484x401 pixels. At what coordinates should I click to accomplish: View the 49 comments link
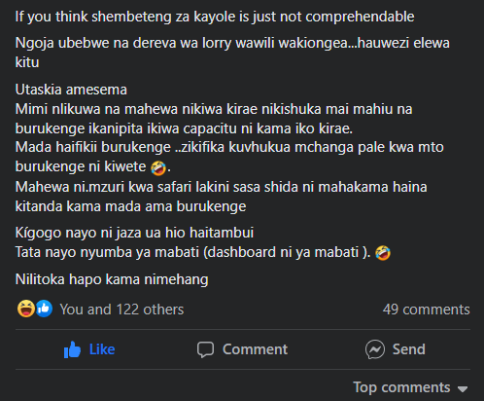coord(426,310)
